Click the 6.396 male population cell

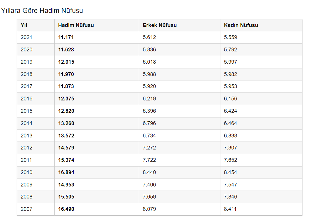149,111
